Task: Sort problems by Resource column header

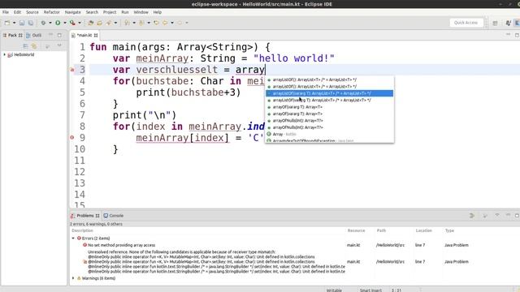Action: coord(356,230)
